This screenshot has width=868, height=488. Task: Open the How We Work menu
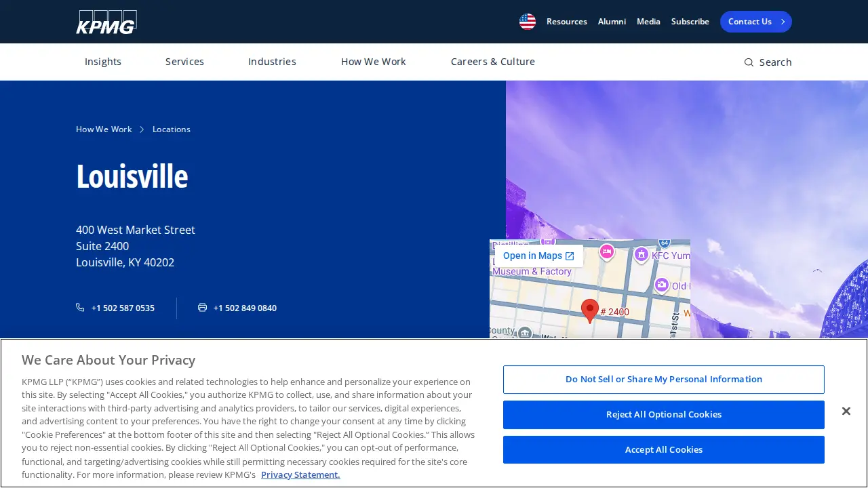click(374, 62)
